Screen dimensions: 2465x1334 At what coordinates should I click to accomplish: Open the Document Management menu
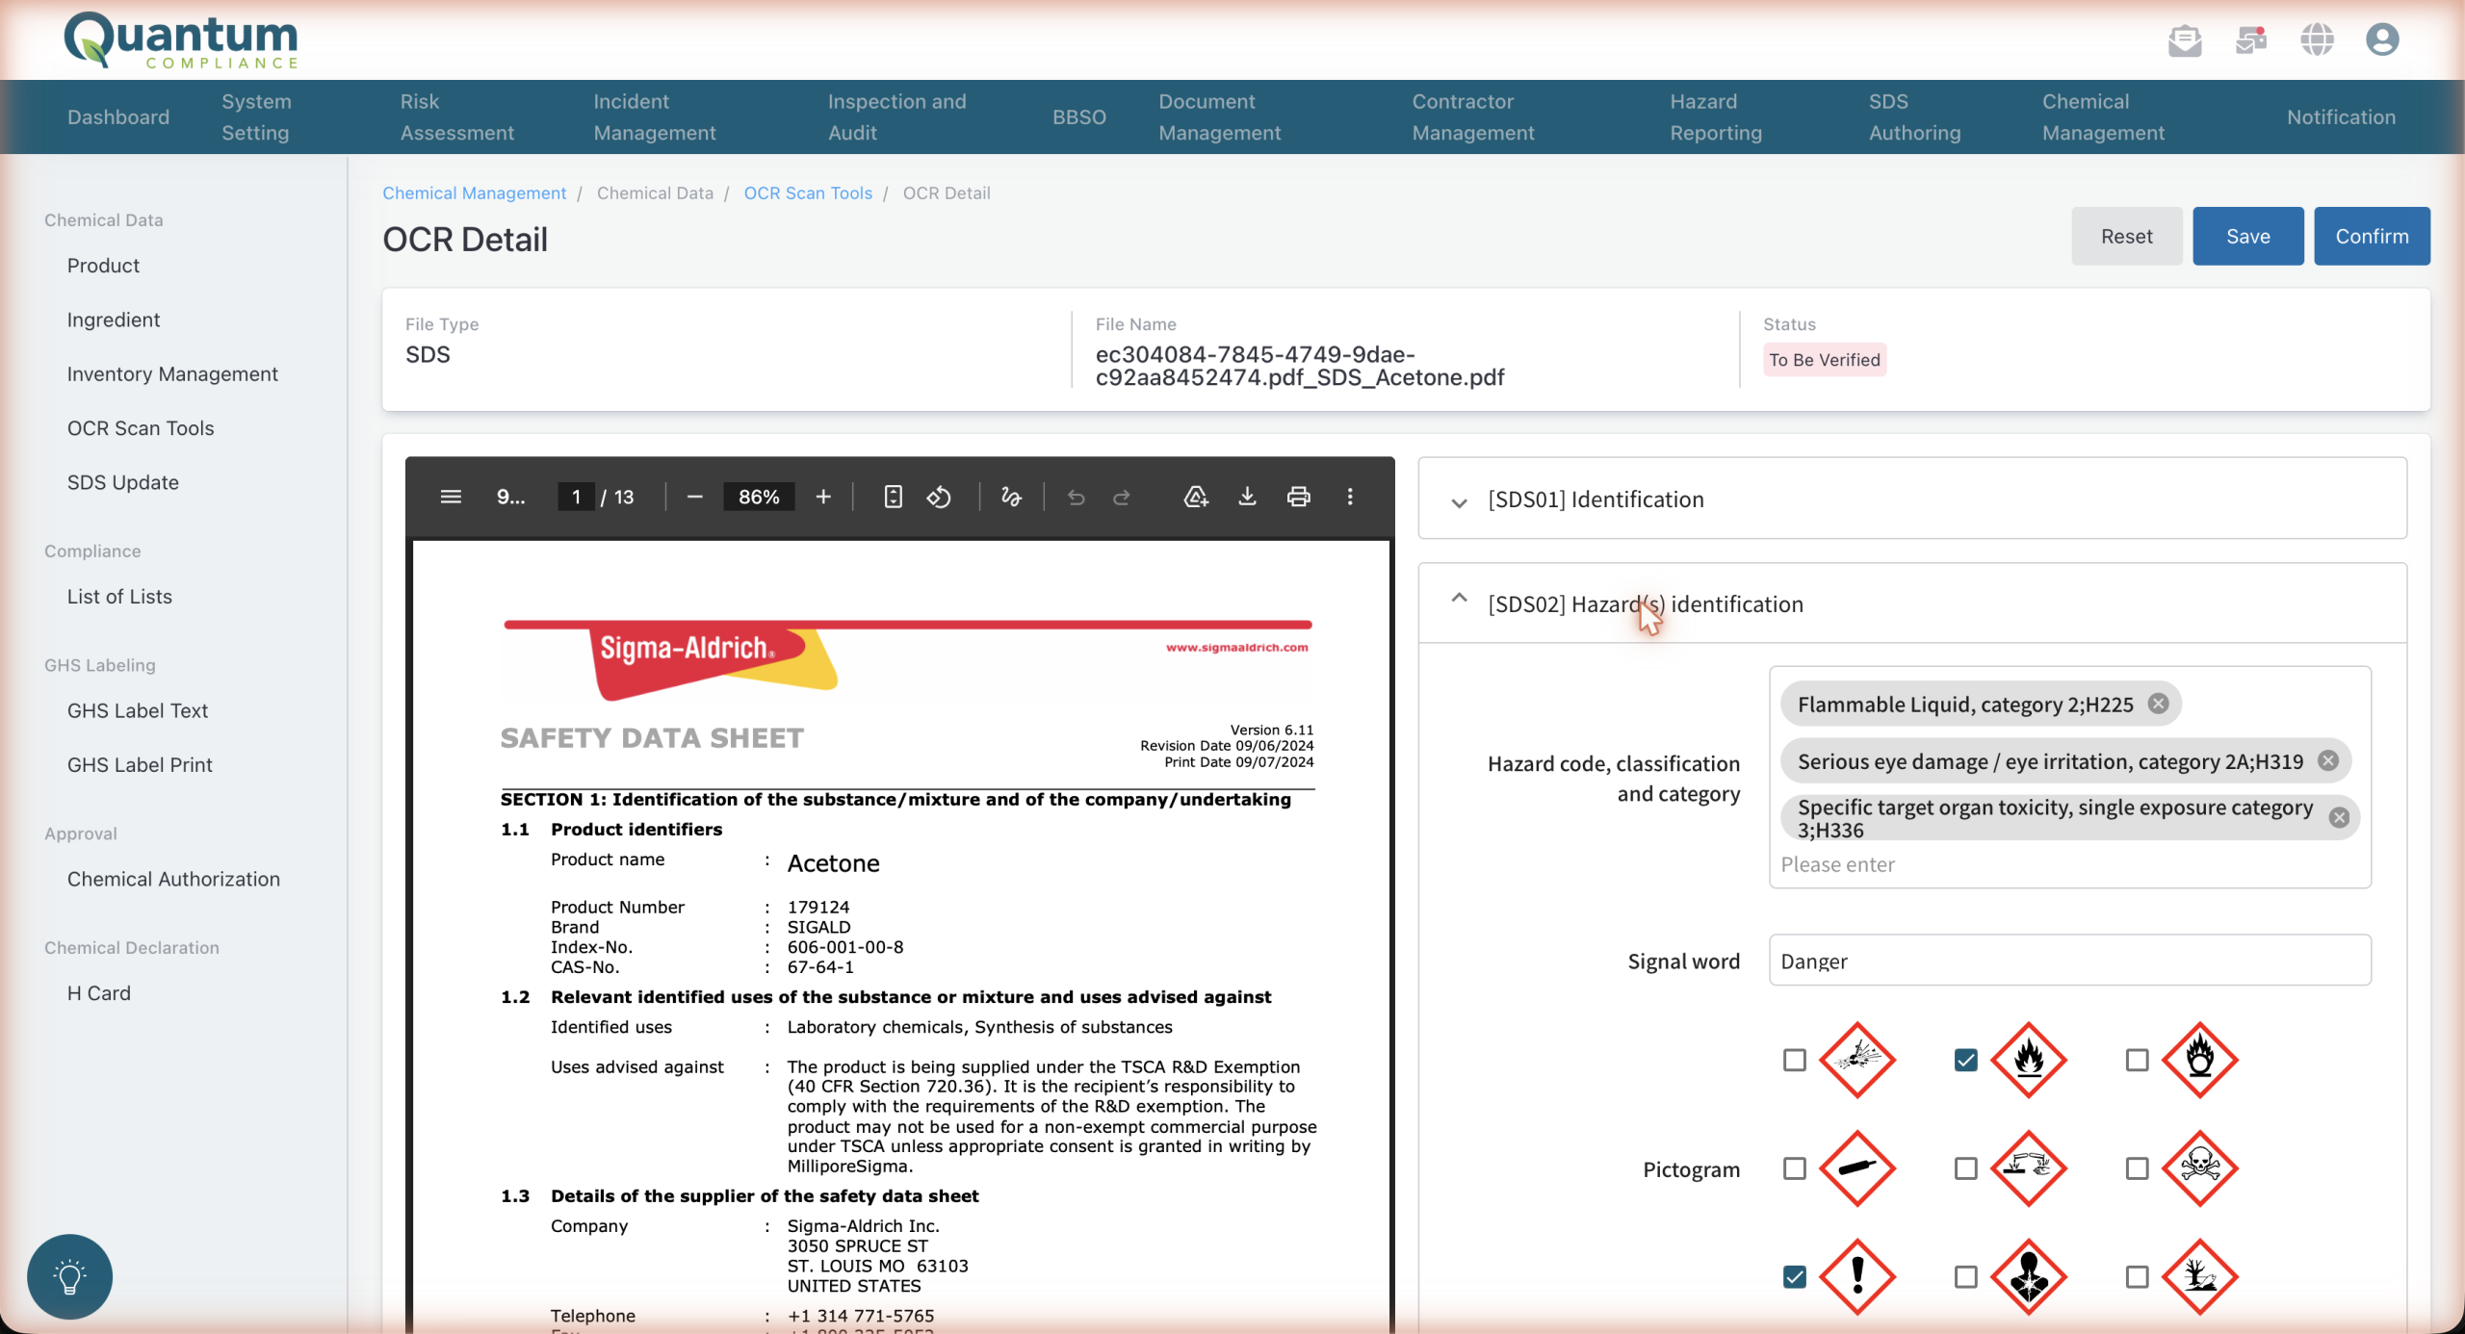[1219, 116]
